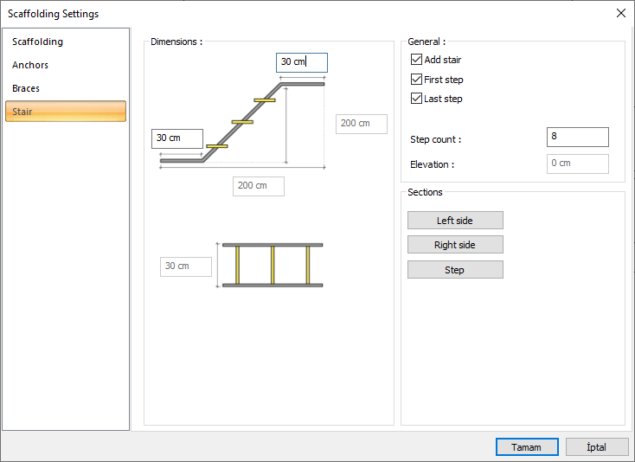Image resolution: width=635 pixels, height=462 pixels.
Task: Click the Step count input field
Action: tap(577, 137)
